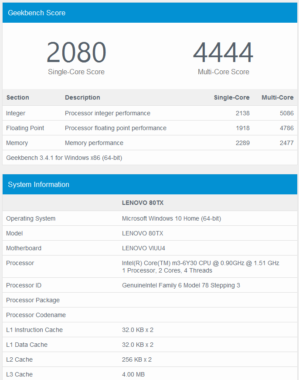Click the L3 Cache label
Viewport: 299px width, 380px height.
(19, 374)
